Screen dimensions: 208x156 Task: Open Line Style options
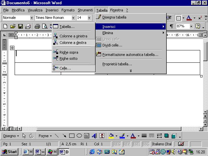(x=144, y=136)
